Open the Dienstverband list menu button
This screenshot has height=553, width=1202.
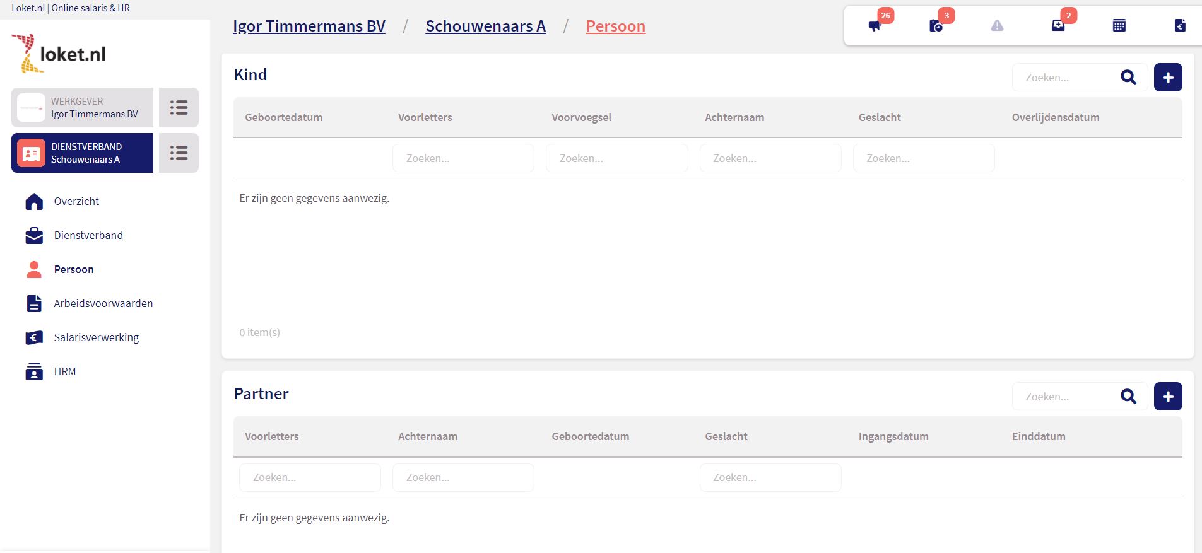pos(179,153)
